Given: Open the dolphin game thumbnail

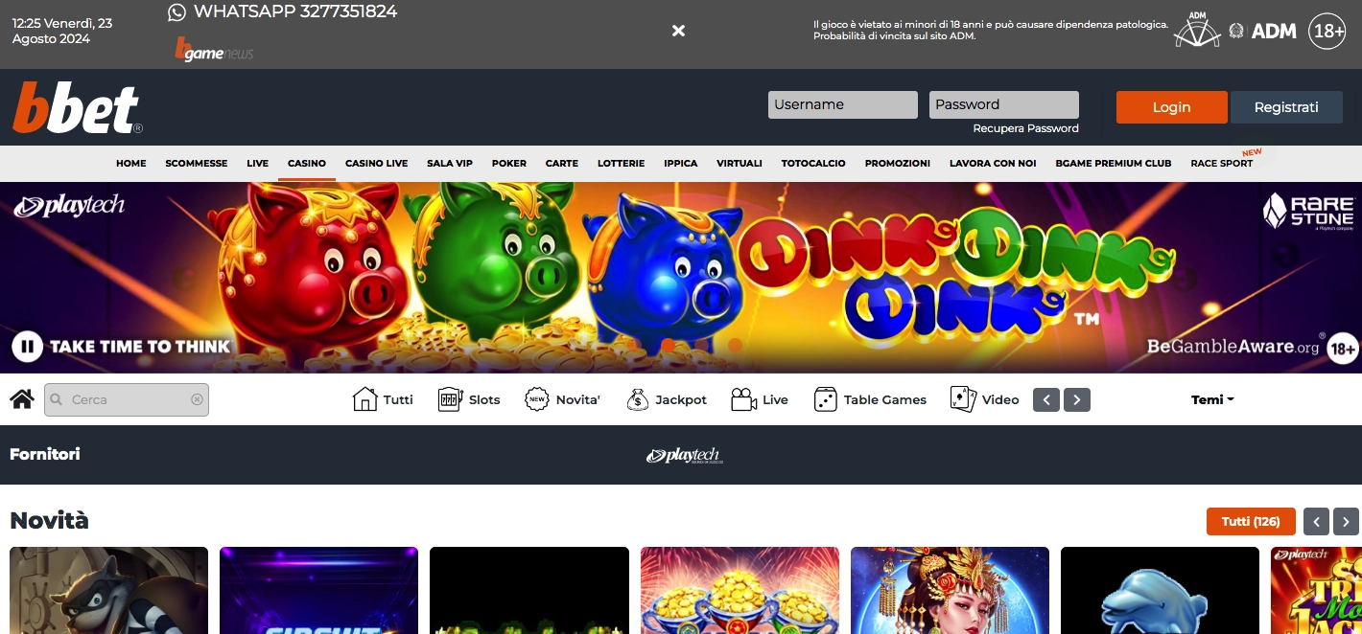Looking at the screenshot, I should coord(1160,590).
